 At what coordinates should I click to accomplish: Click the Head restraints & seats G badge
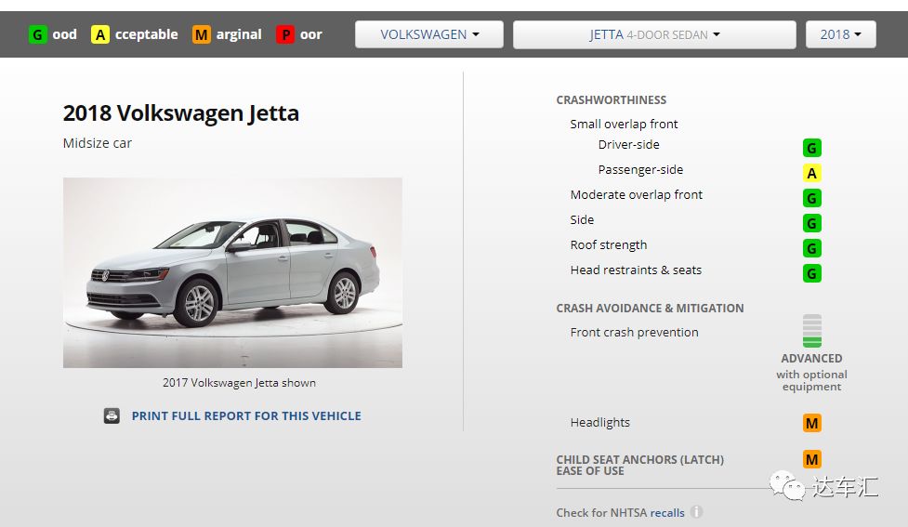(812, 273)
